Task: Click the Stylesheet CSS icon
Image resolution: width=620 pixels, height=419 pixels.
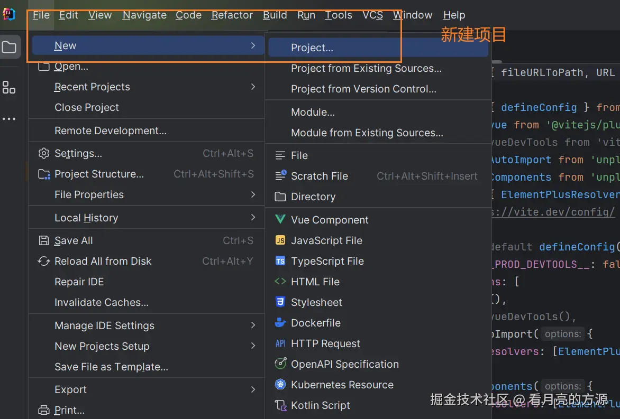Action: click(280, 302)
